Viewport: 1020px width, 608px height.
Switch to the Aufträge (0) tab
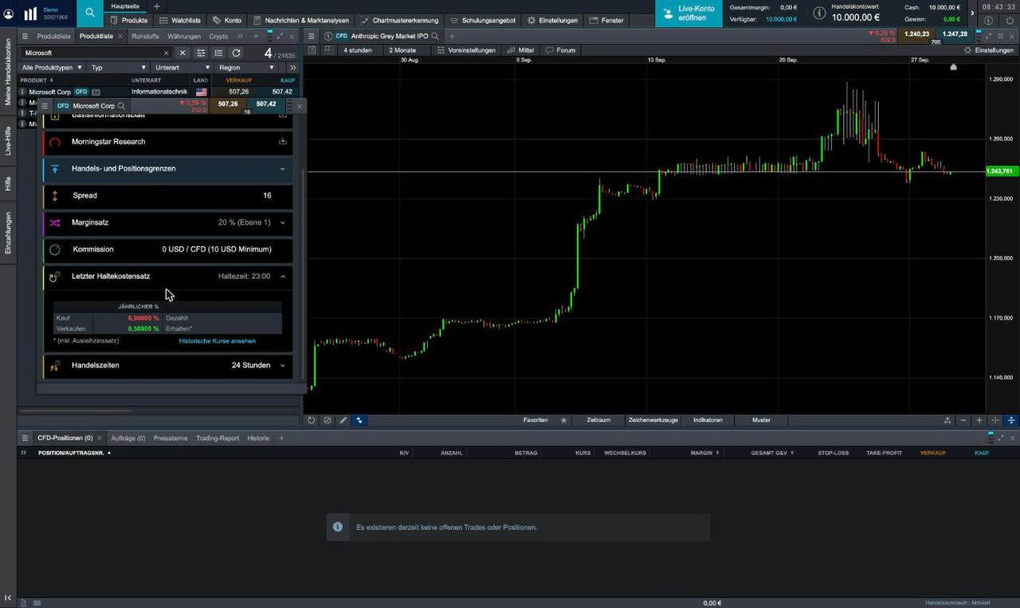pos(128,438)
